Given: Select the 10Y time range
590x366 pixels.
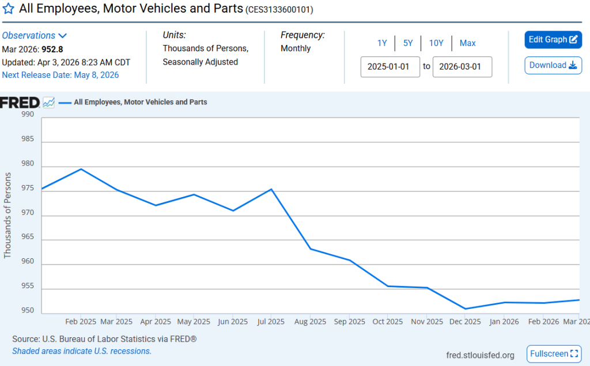Looking at the screenshot, I should point(436,43).
